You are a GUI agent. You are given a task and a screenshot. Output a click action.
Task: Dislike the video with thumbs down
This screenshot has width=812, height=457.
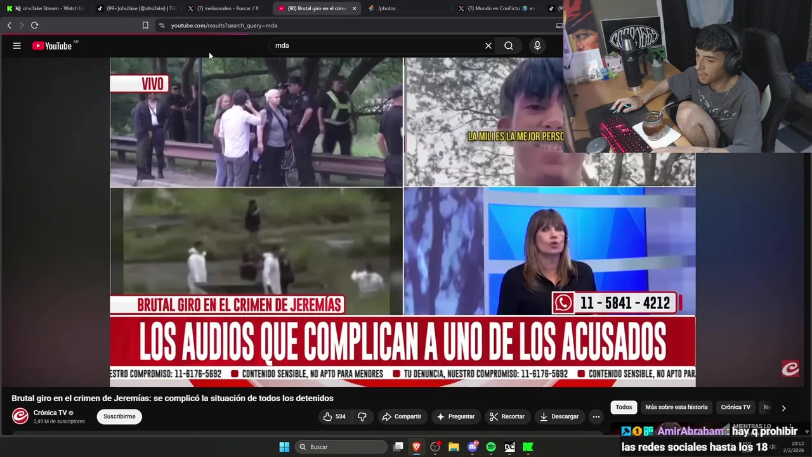tap(362, 416)
